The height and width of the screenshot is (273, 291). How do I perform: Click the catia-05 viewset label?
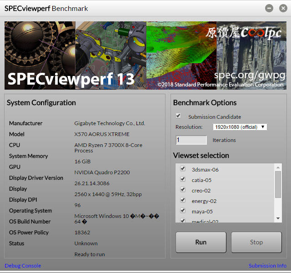coord(201,180)
